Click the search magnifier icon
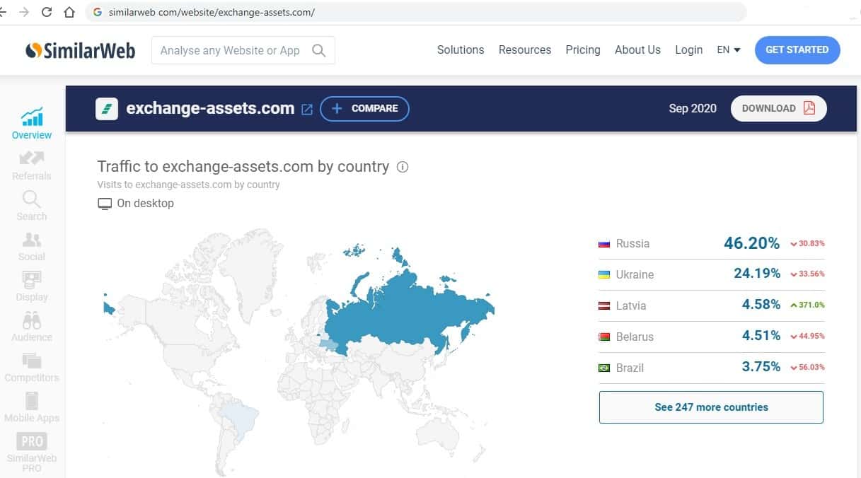861x478 pixels. [319, 50]
